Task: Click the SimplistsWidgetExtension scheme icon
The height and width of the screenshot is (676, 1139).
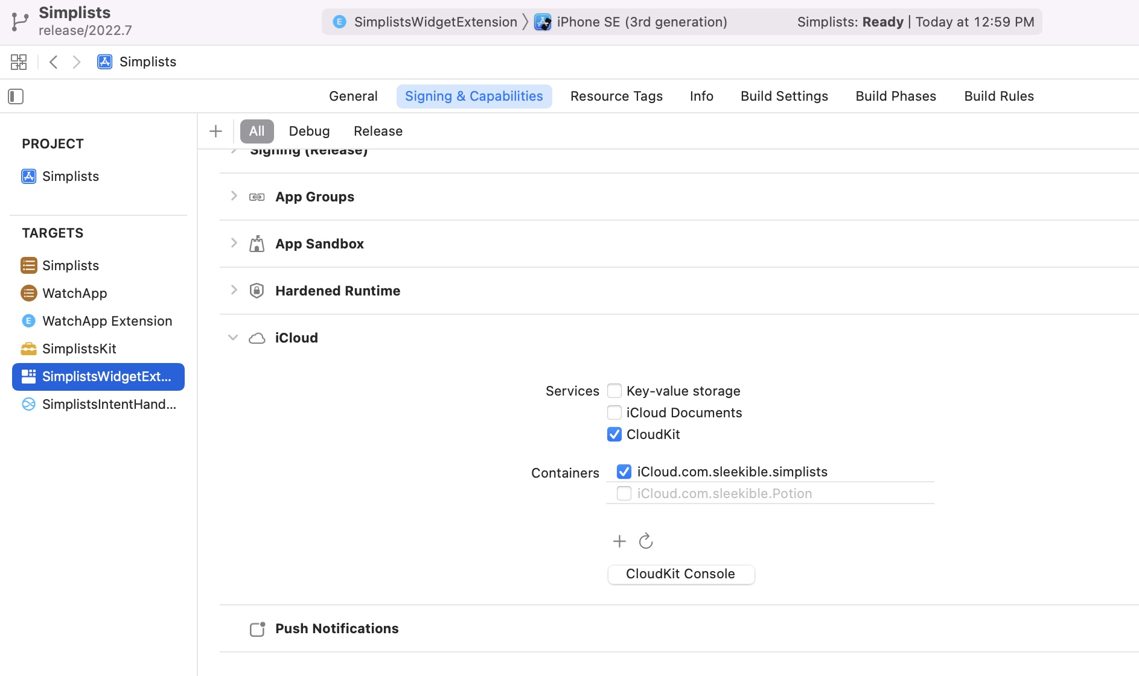Action: point(340,22)
